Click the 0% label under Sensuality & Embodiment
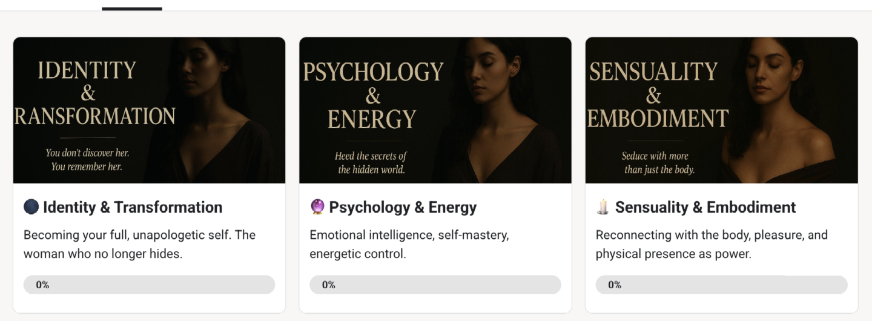Image resolution: width=872 pixels, height=321 pixels. (615, 285)
